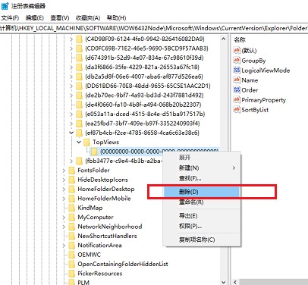The image size is (308, 285).
Task: Collapse the TopViews subkey
Action: tap(79, 142)
